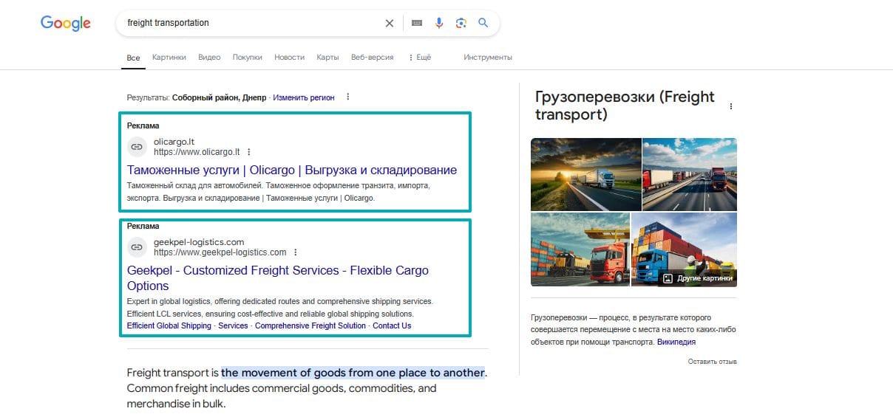This screenshot has height=417, width=893.
Task: Click Другие картинки more images button
Action: click(x=698, y=278)
